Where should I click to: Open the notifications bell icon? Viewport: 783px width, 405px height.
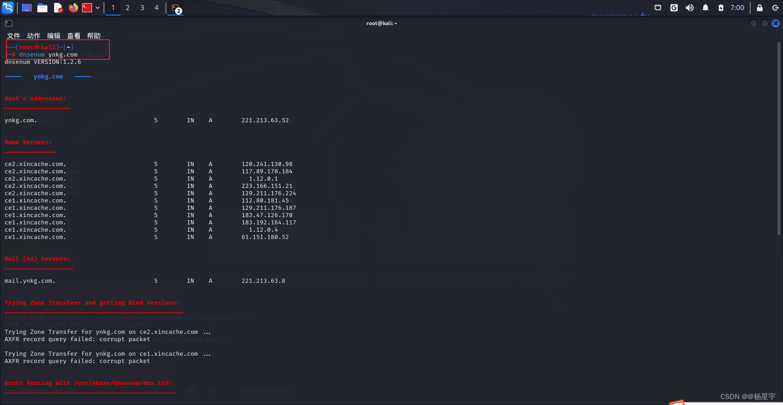click(706, 8)
